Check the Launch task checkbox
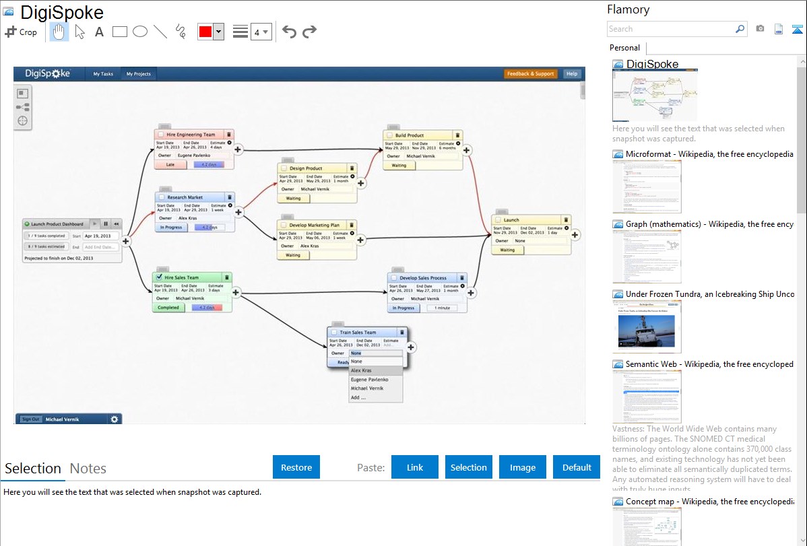Viewport: 807px width, 546px height. (x=498, y=219)
